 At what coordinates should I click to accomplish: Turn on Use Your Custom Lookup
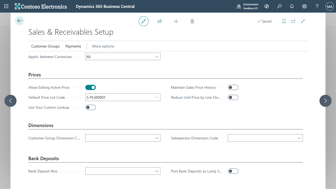[x=91, y=107]
